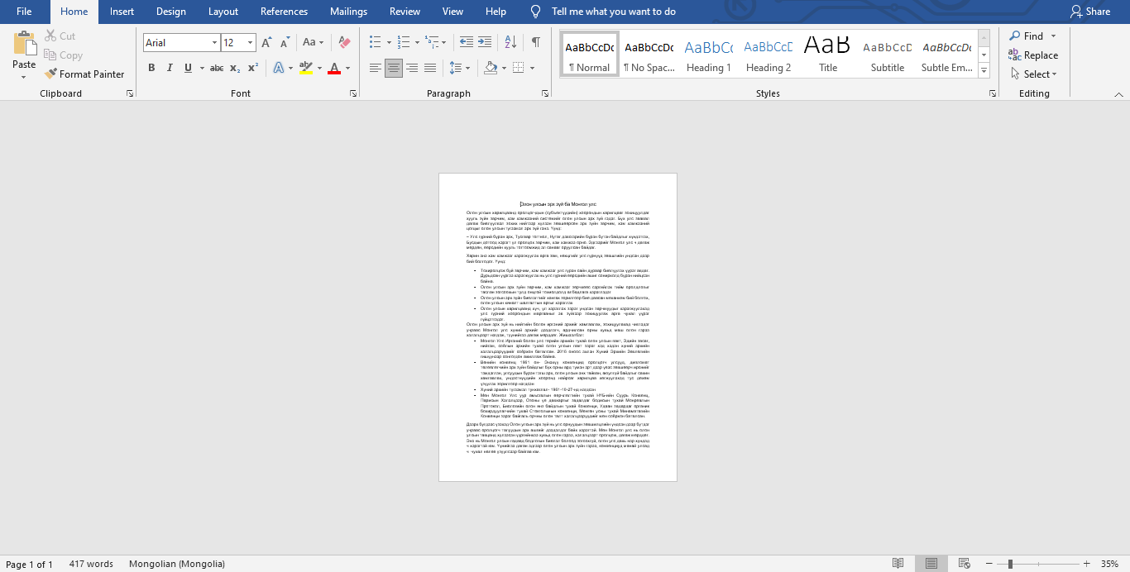The height and width of the screenshot is (572, 1130).
Task: Open the font size dropdown
Action: [x=250, y=43]
